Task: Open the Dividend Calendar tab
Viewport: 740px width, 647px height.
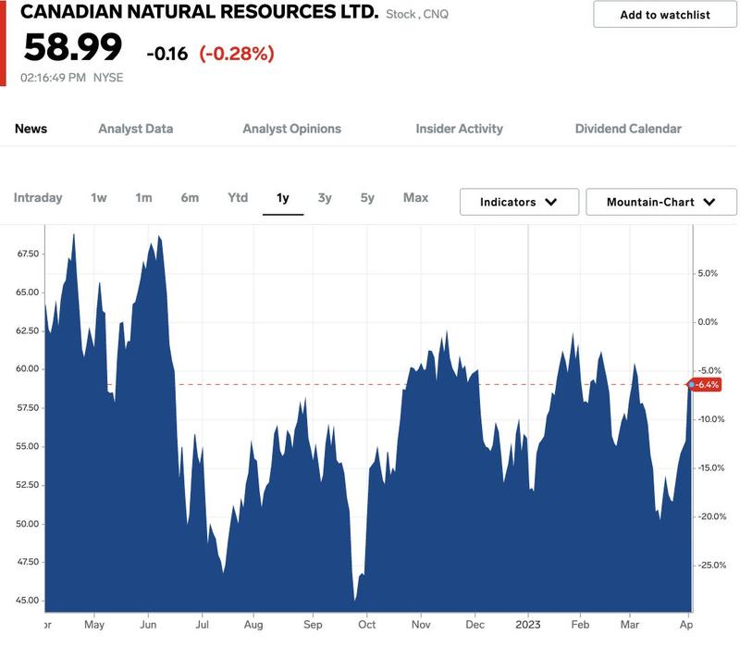Action: [x=628, y=129]
